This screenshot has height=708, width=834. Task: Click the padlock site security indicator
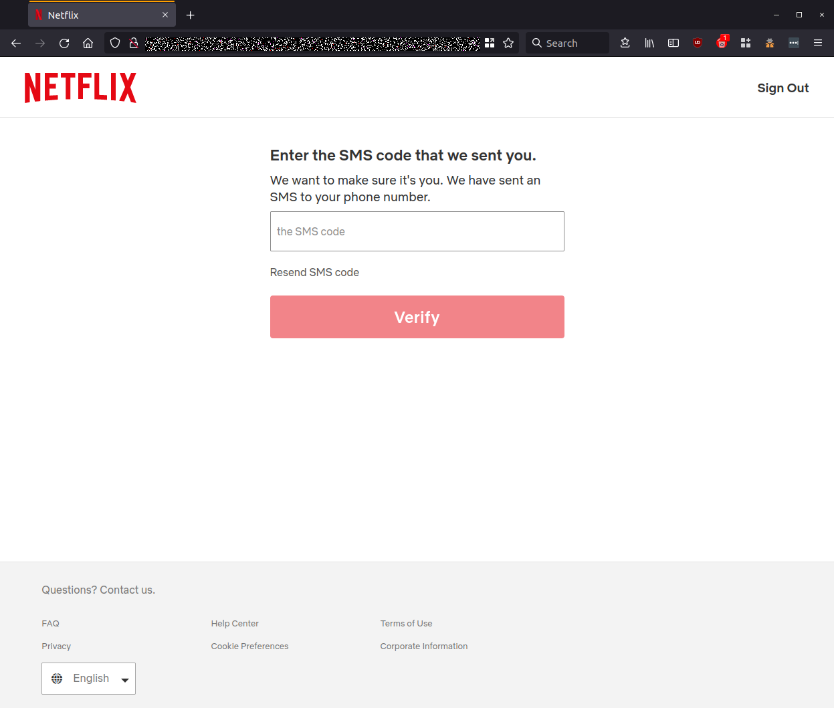tap(133, 43)
